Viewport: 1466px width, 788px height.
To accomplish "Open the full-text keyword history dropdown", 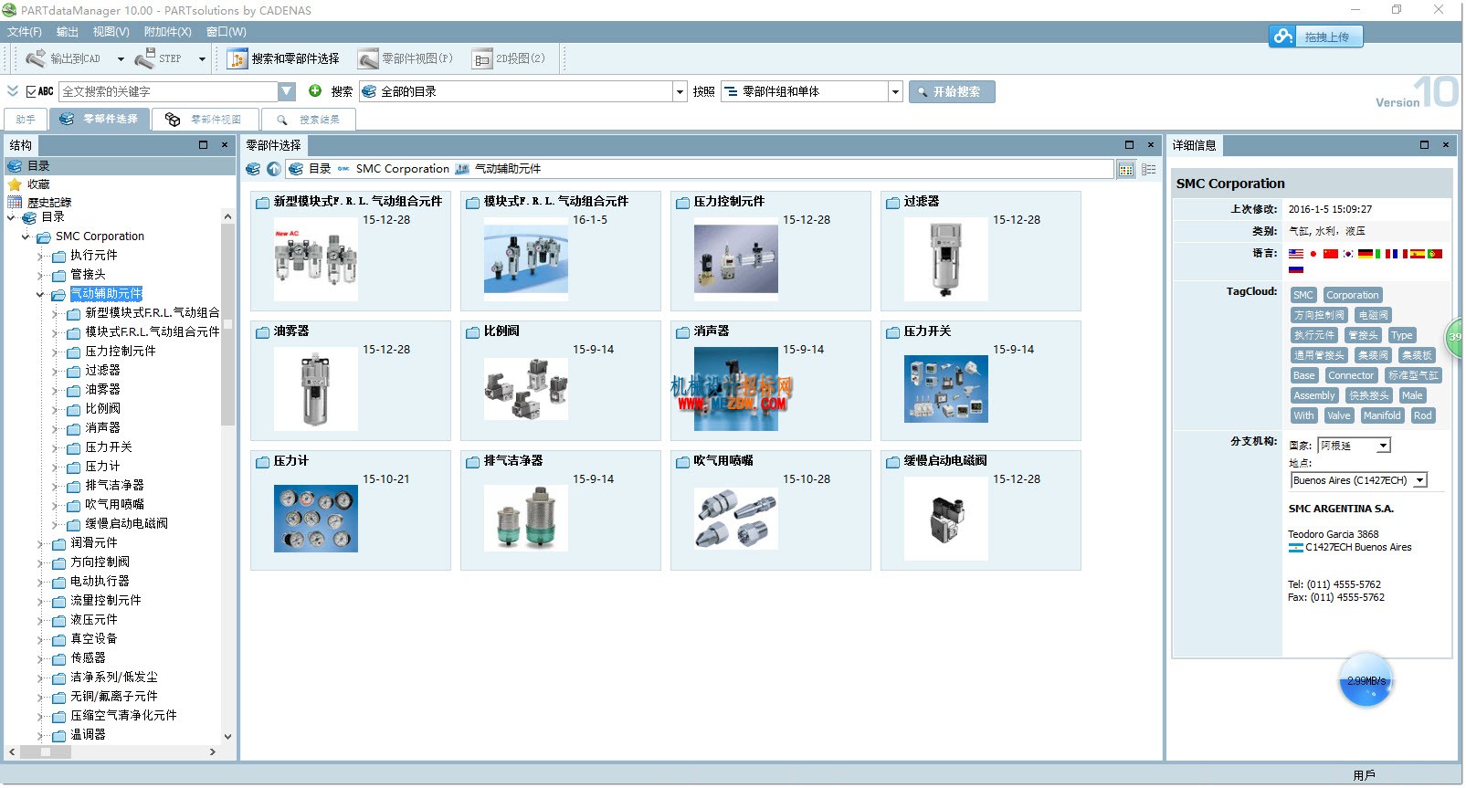I will 287,91.
